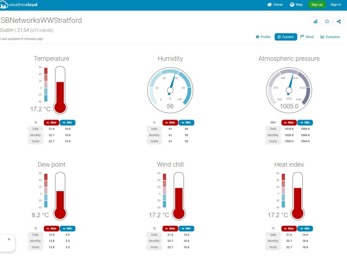The image size is (347, 261).
Task: Click Max button under Temperature
Action: (x=51, y=122)
